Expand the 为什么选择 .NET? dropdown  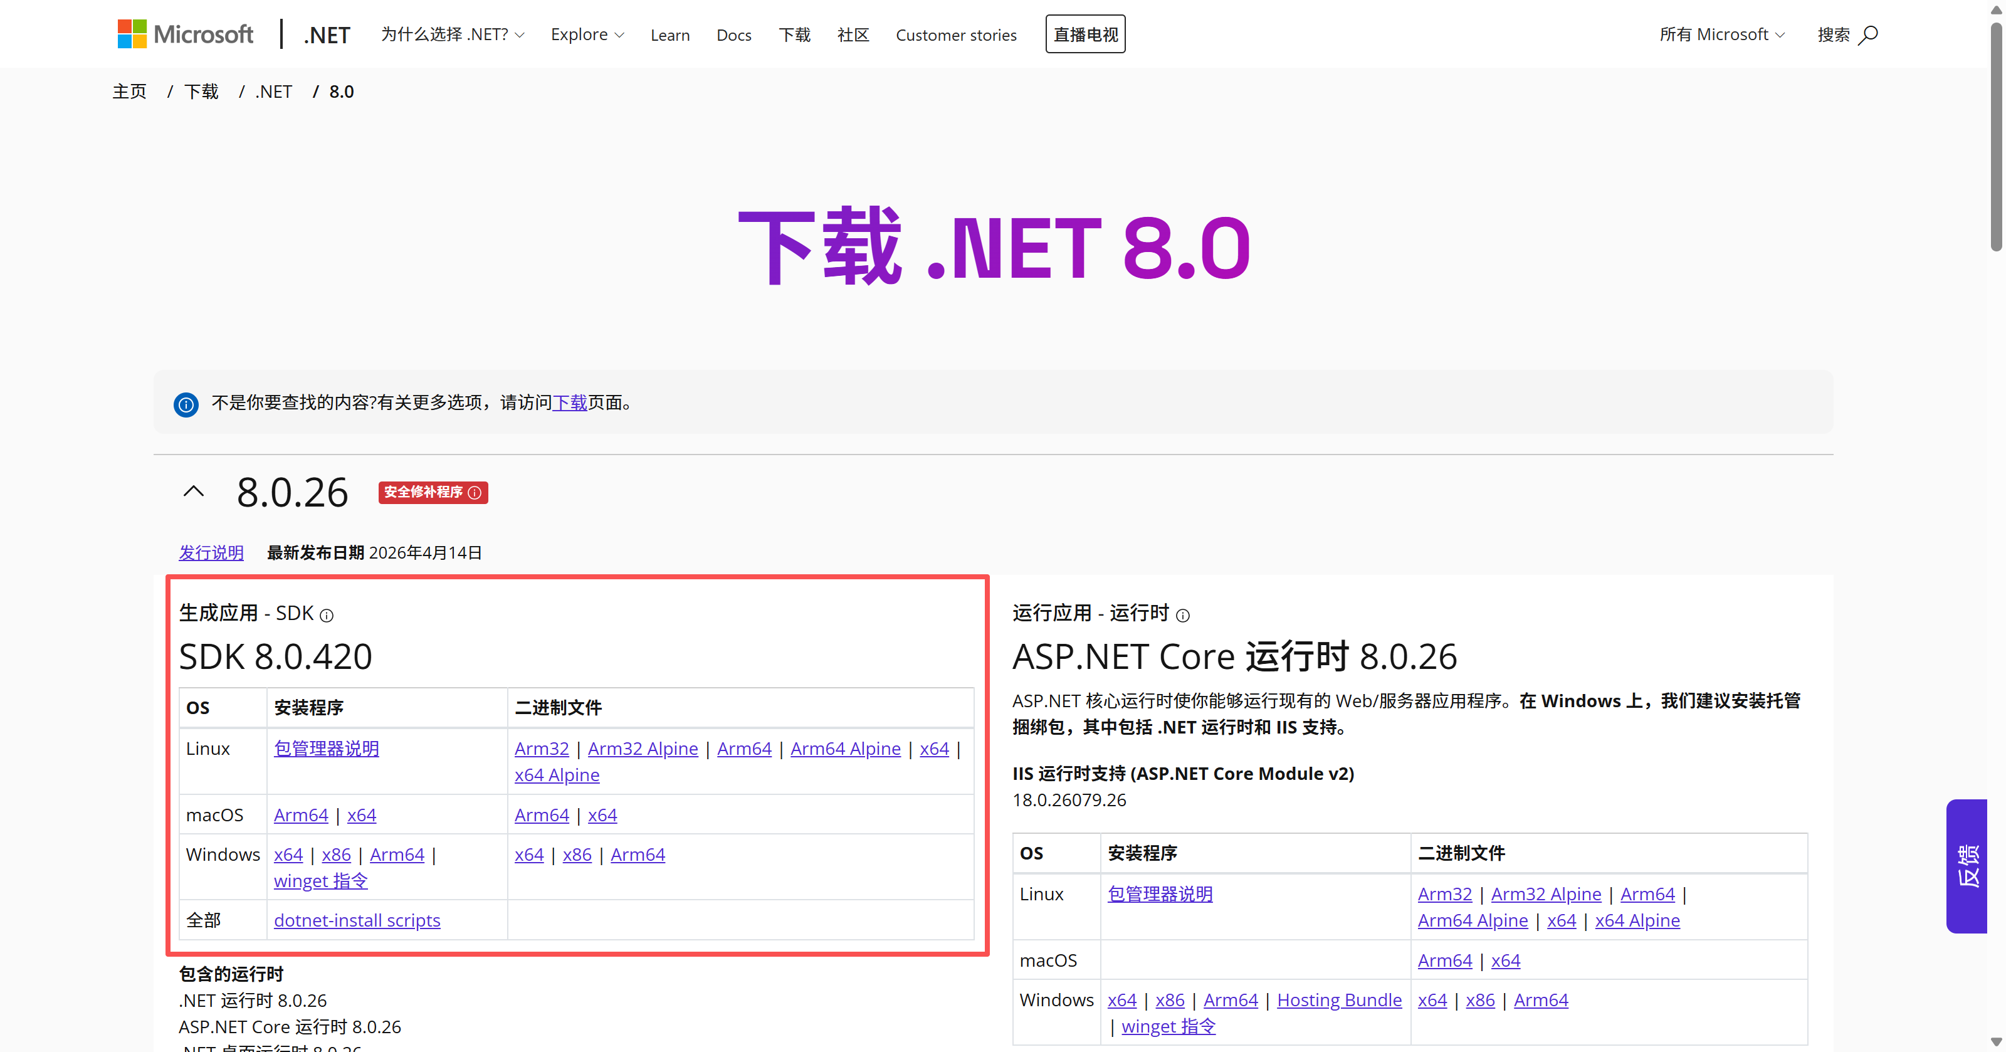click(x=453, y=34)
